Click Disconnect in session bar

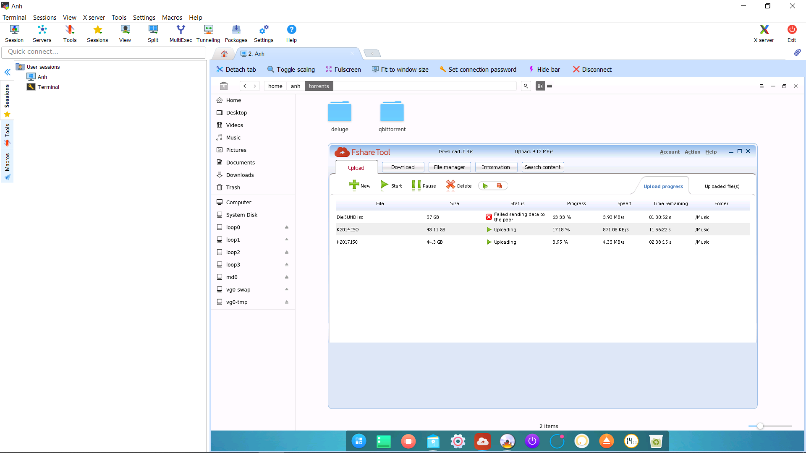592,70
